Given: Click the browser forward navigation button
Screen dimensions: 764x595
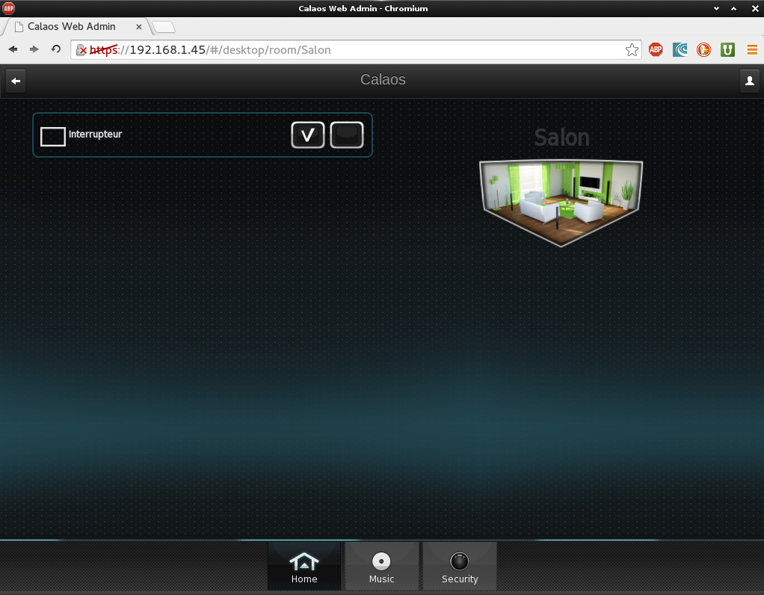Looking at the screenshot, I should pyautogui.click(x=34, y=49).
